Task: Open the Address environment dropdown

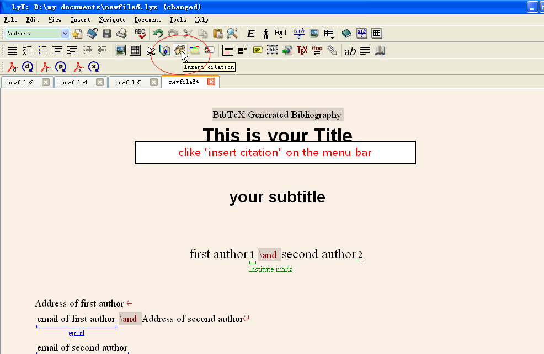Action: (x=66, y=33)
